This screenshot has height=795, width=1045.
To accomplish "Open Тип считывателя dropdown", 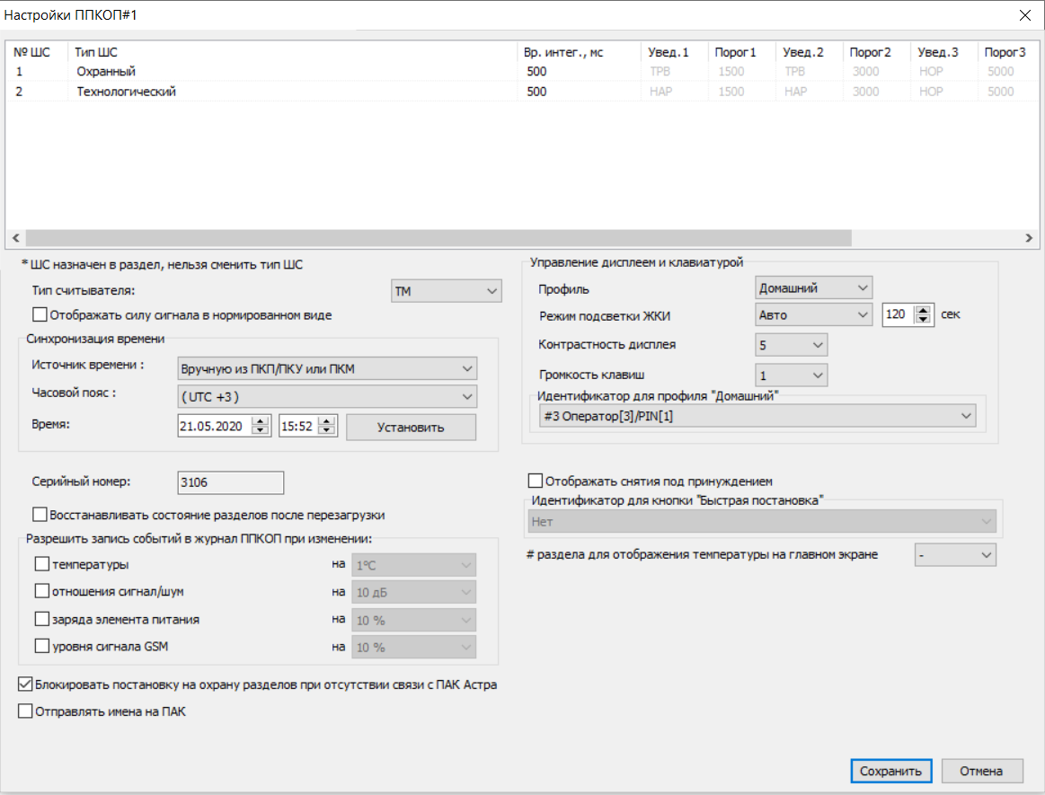I will click(446, 291).
